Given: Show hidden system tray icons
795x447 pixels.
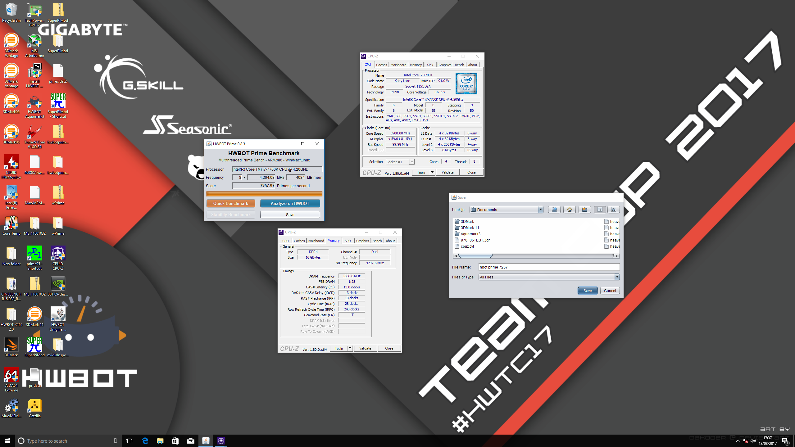Looking at the screenshot, I should [738, 441].
